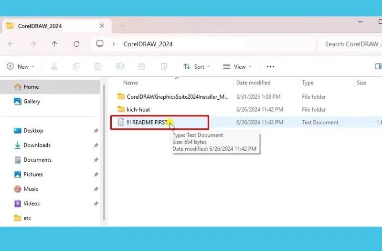Unpin Downloads using its pin icon
This screenshot has width=382, height=251.
[x=96, y=146]
